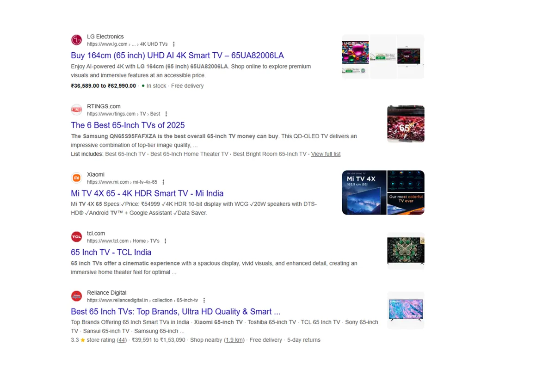555x370 pixels.
Task: Click the RTINGS 65-inch TV thumbnail
Action: pyautogui.click(x=406, y=124)
